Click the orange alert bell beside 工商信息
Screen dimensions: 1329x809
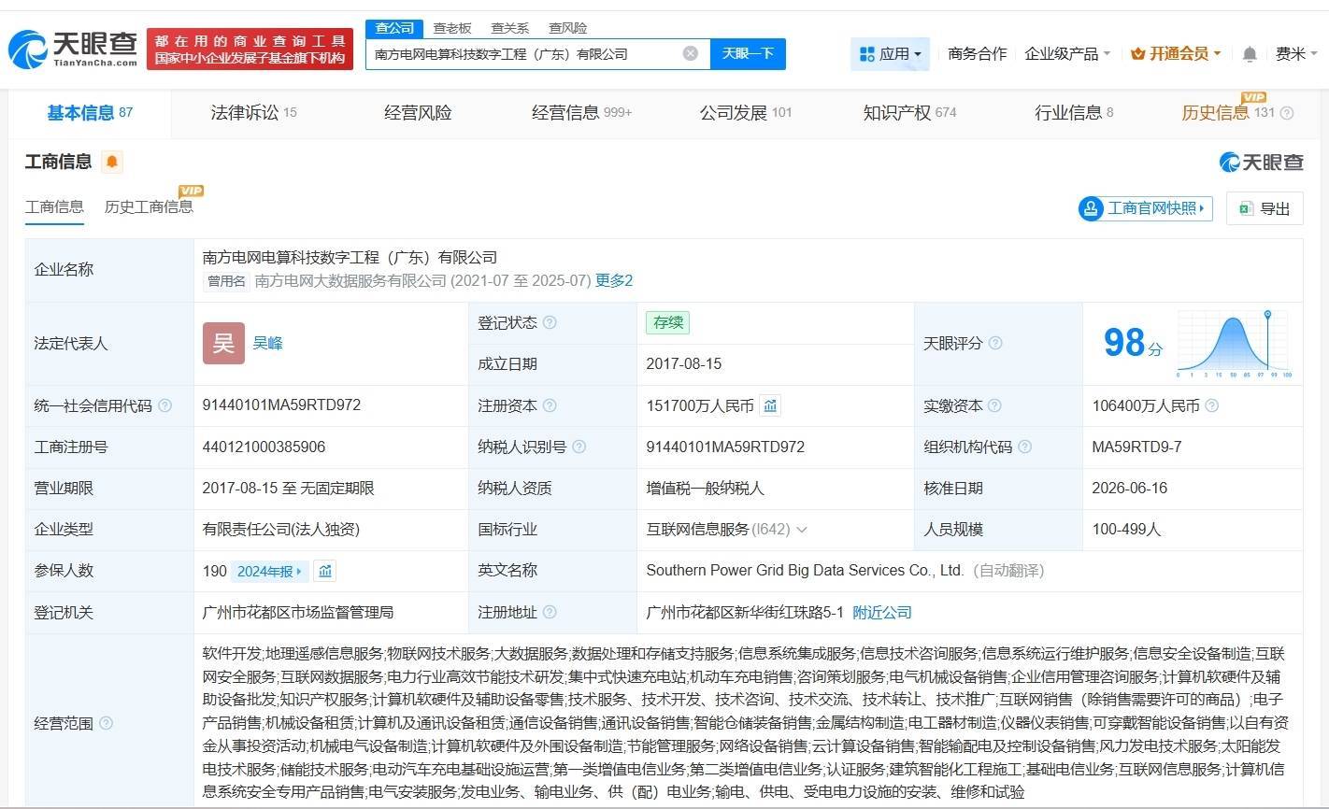click(112, 162)
